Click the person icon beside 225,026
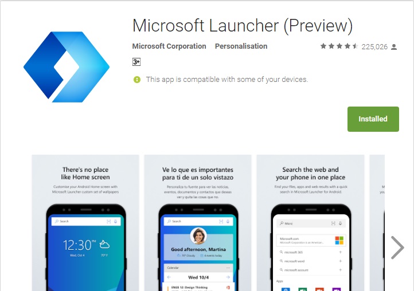Screen dimensions: 414x291 (x=394, y=47)
